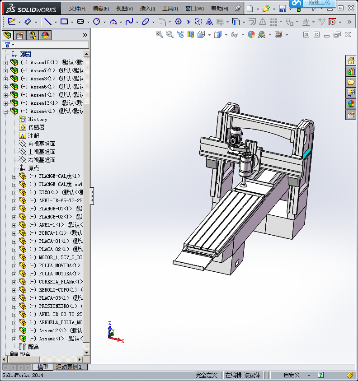Select the Sketch Fillet tool
The image size is (358, 381).
[x=162, y=22]
